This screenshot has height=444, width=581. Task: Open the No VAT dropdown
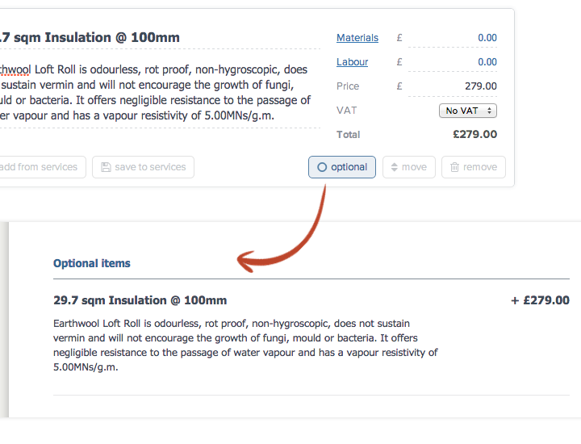point(467,111)
